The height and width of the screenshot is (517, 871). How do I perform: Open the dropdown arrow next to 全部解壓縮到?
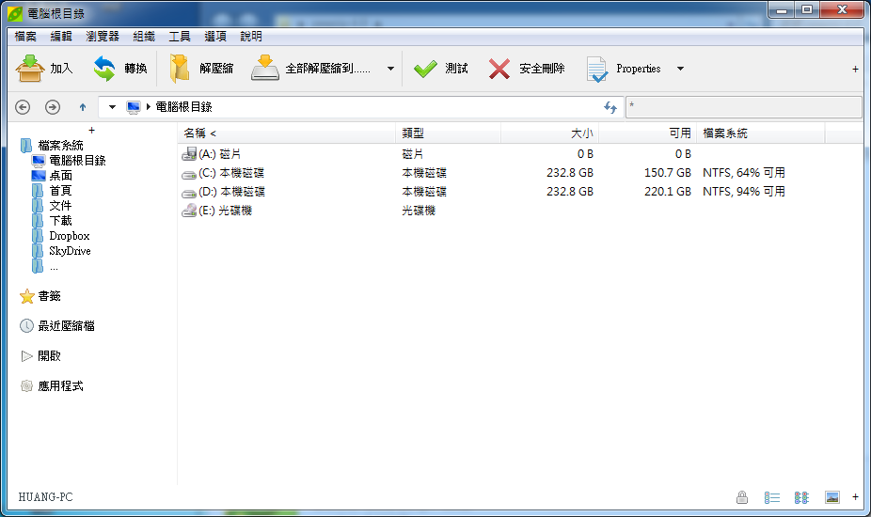click(x=390, y=69)
